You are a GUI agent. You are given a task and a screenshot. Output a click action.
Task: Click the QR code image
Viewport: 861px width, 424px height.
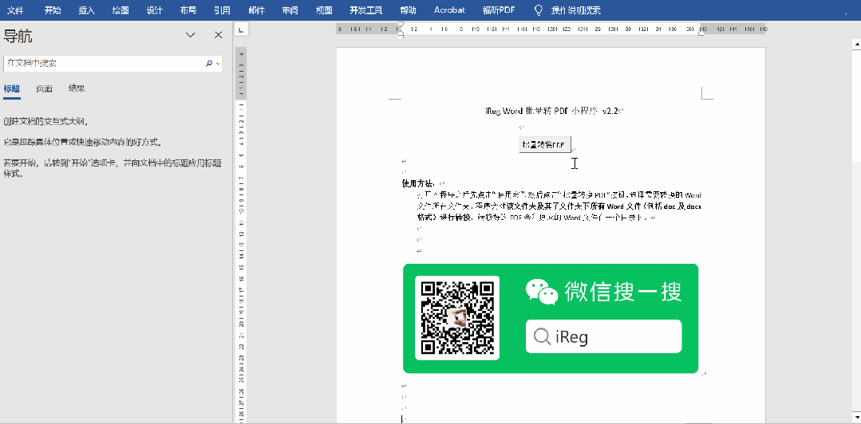click(x=457, y=318)
